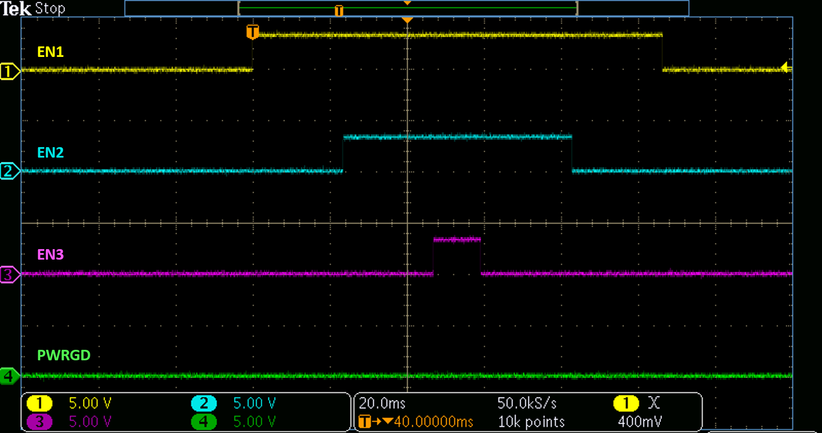
Task: Click the 50.0kS/s sample rate readout
Action: pos(527,403)
